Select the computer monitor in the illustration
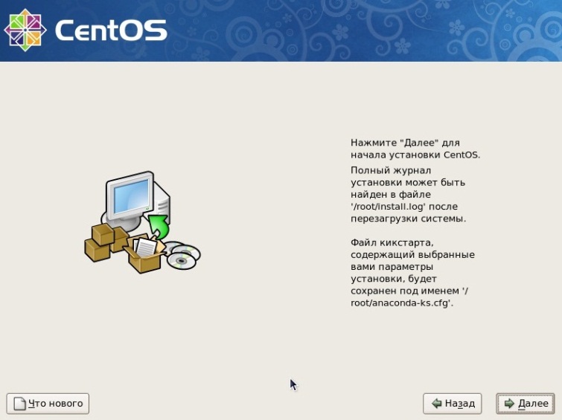Screen dimensions: 562x420 (130, 196)
